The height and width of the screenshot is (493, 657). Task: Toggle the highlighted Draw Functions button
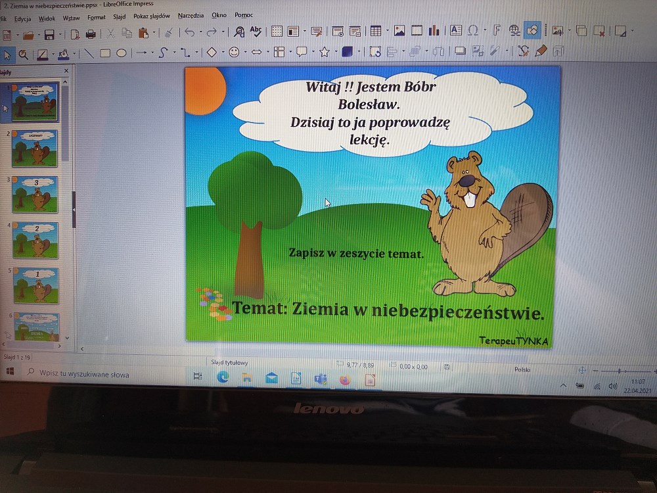point(533,30)
